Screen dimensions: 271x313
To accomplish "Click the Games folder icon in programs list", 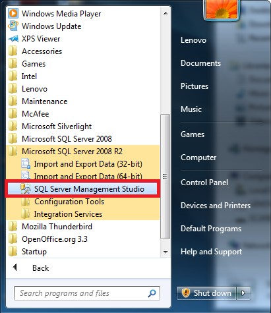I will pyautogui.click(x=13, y=64).
